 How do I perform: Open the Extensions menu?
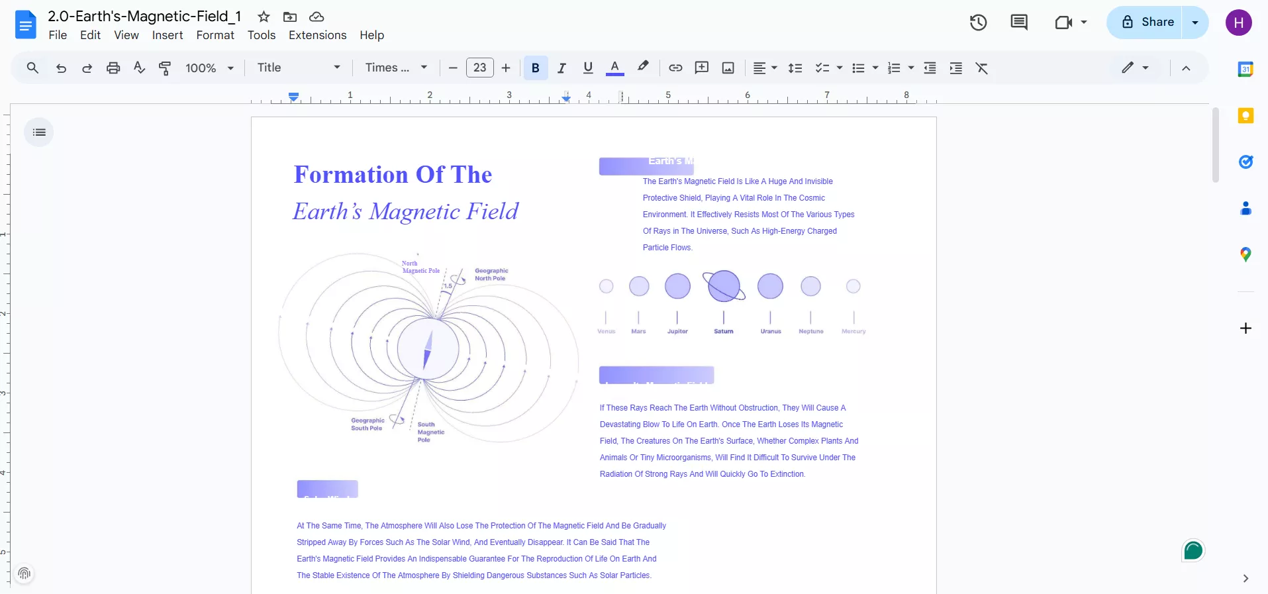317,35
